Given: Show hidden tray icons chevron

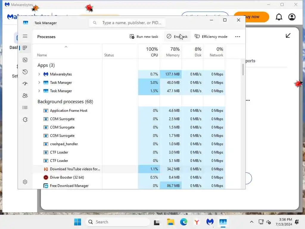Looking at the screenshot, I should 251,222.
